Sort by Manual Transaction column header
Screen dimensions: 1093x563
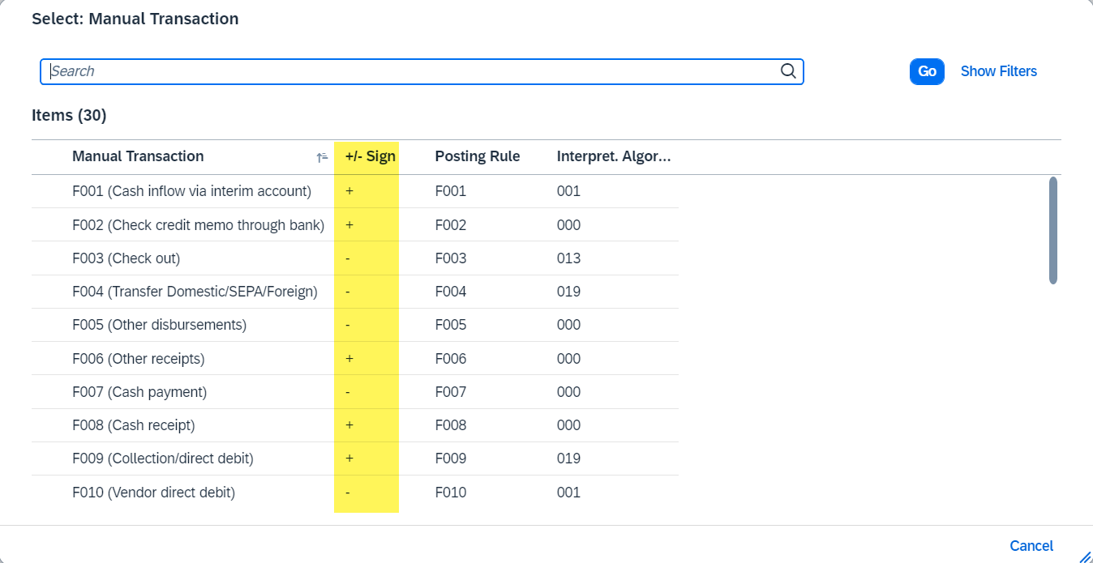click(x=138, y=156)
